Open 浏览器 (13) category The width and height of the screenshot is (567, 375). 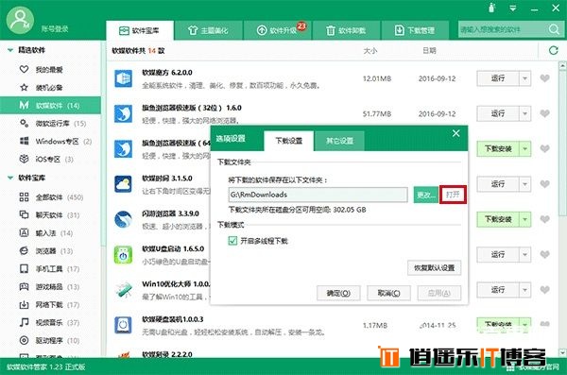coord(46,251)
